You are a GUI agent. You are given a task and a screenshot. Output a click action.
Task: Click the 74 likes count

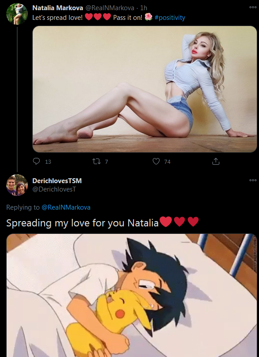pos(167,162)
